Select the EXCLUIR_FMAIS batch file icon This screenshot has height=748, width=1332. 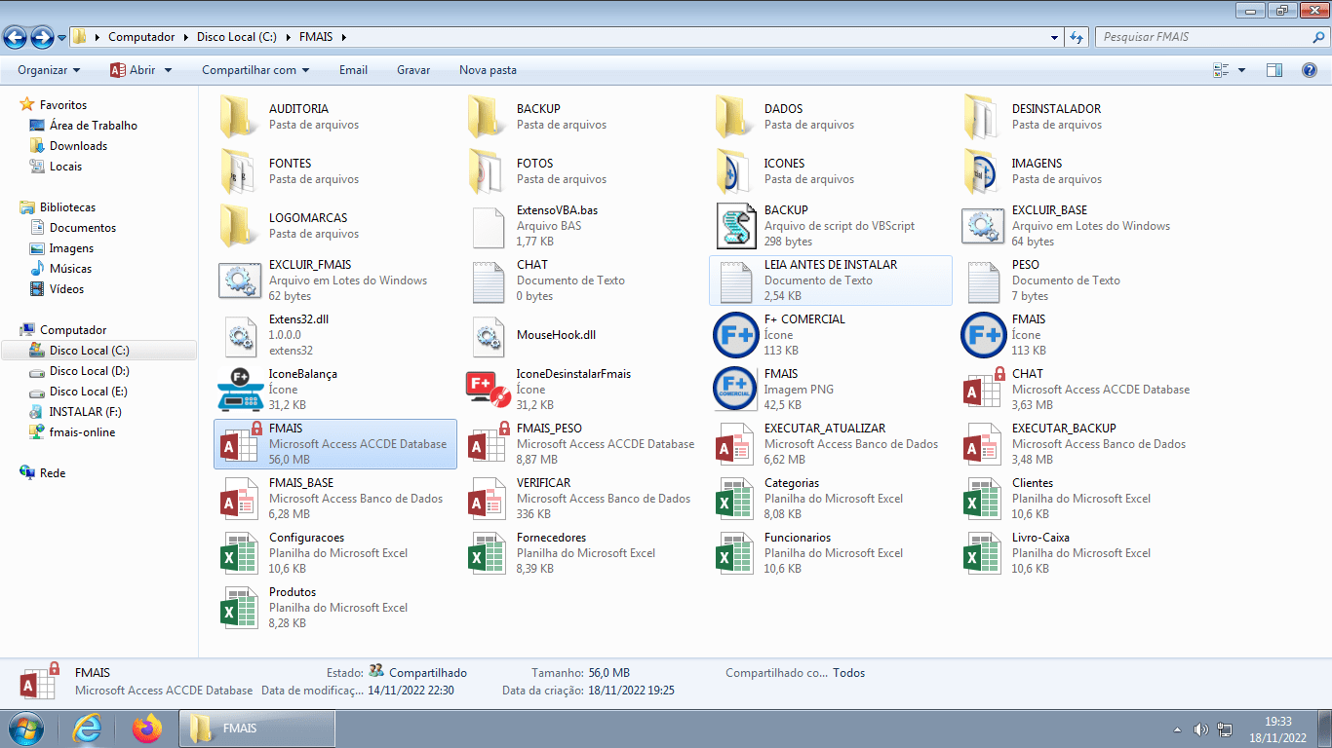coord(239,280)
